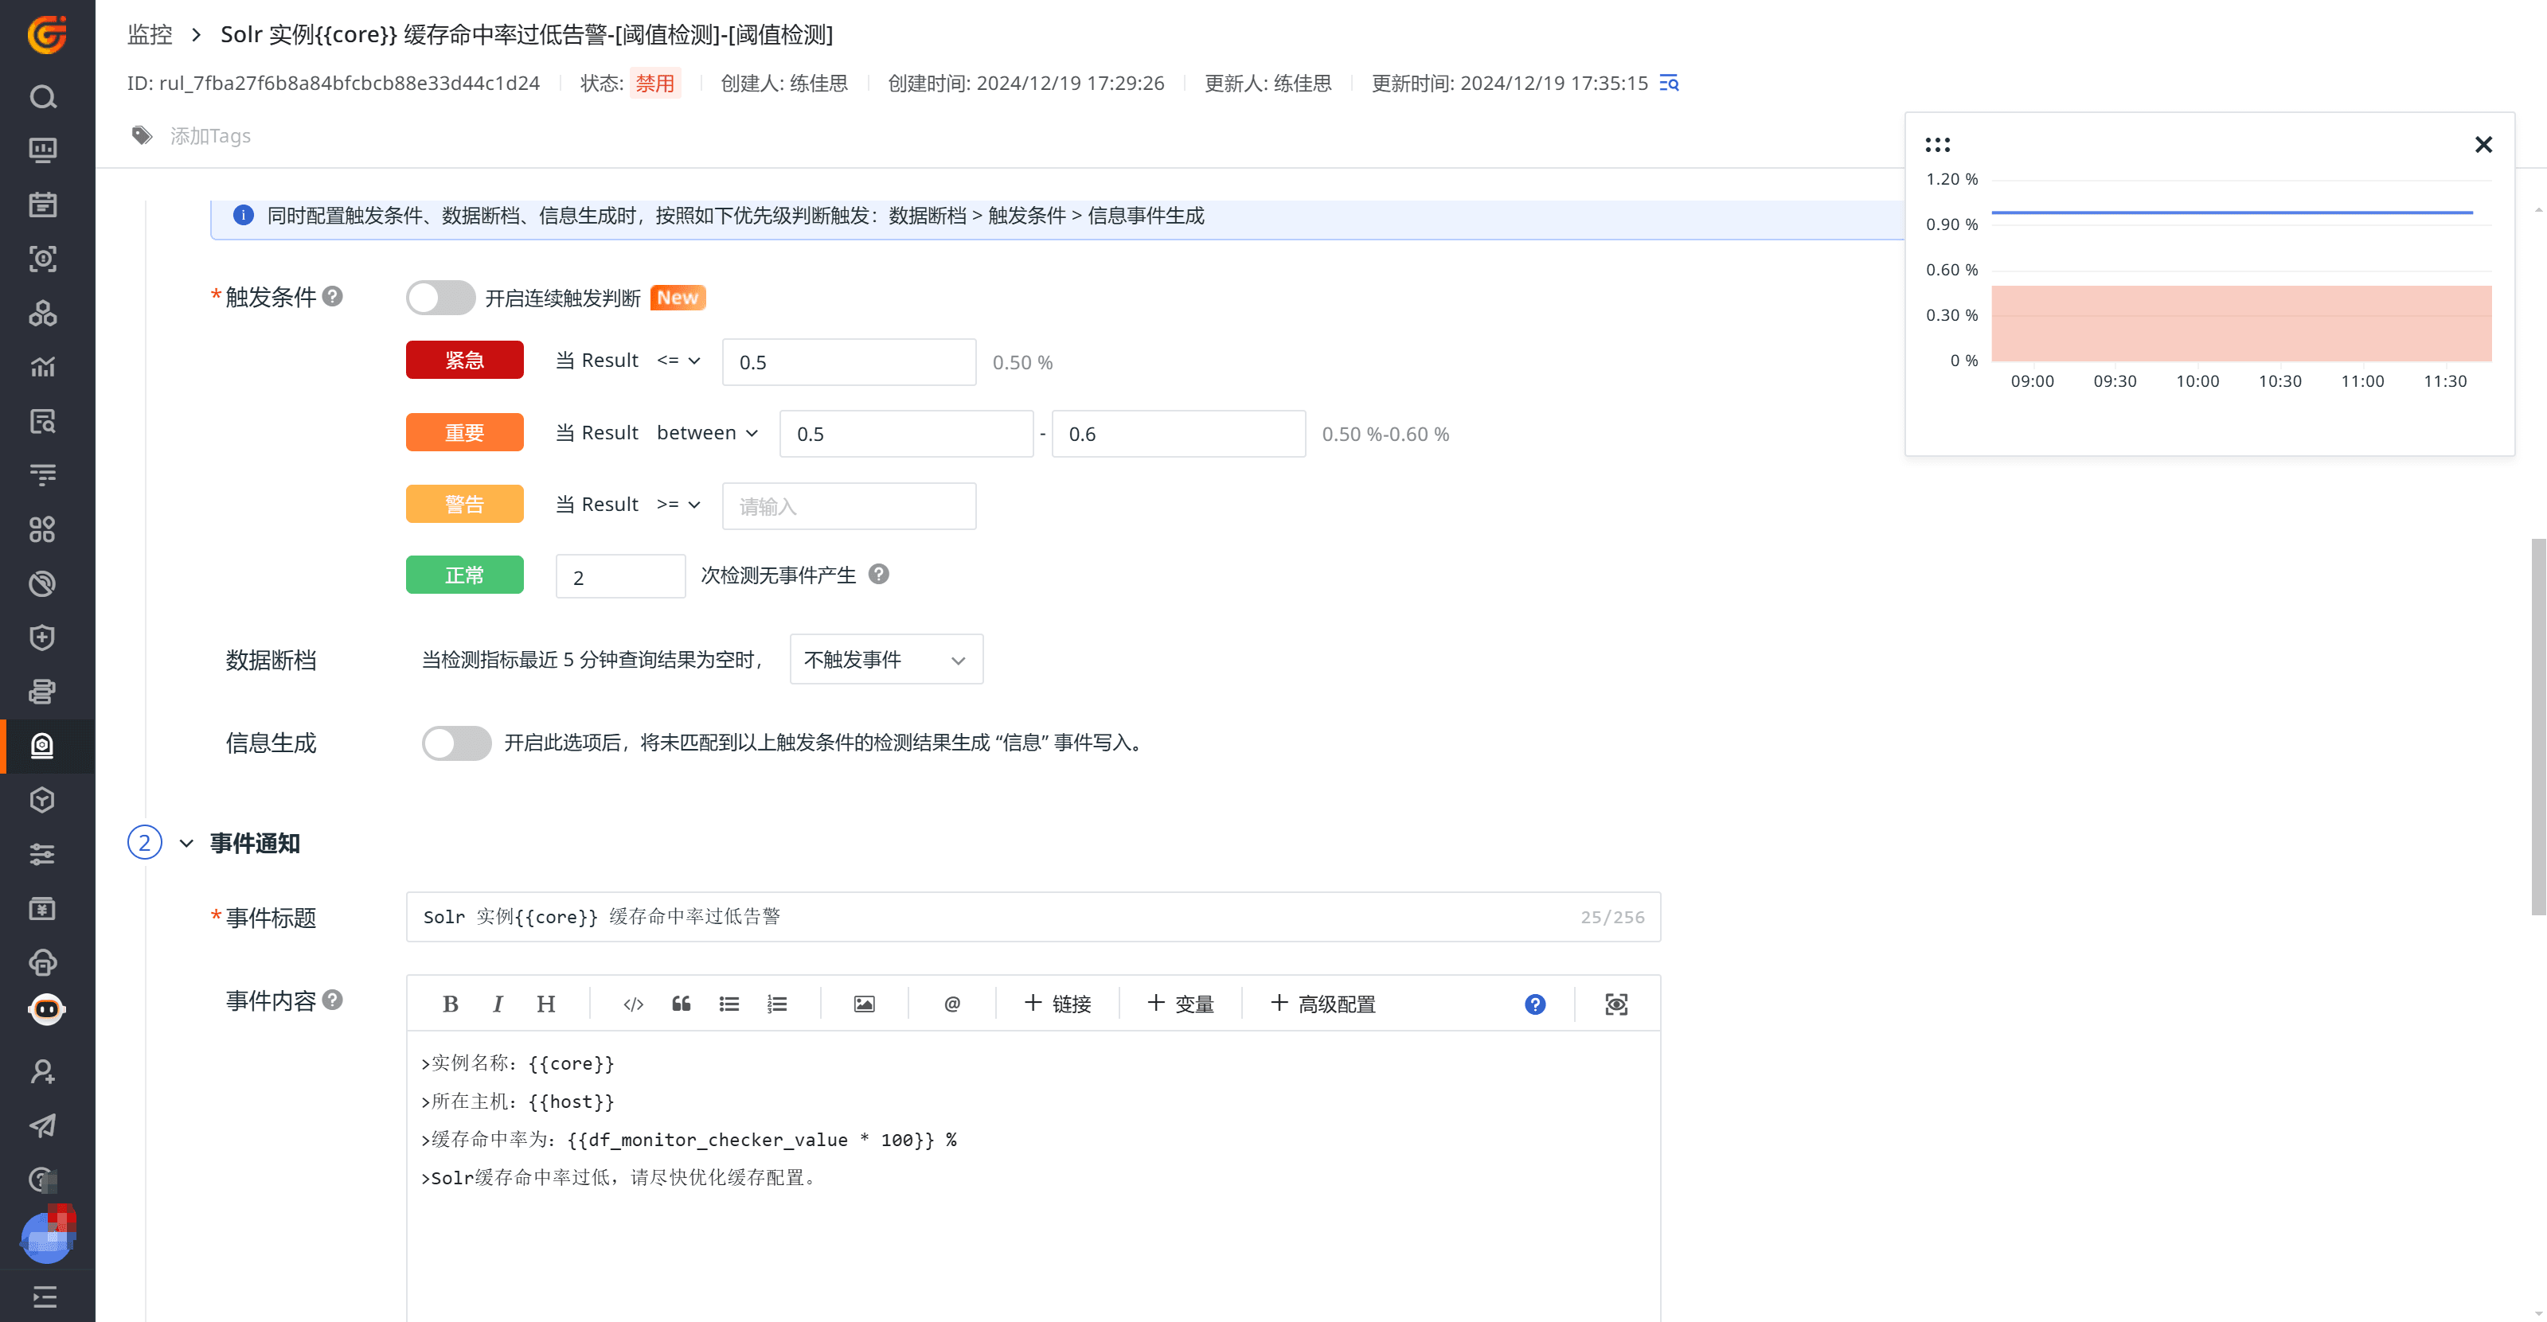Click the + 高级配置 button in the editor
The width and height of the screenshot is (2547, 1322).
1323,1004
